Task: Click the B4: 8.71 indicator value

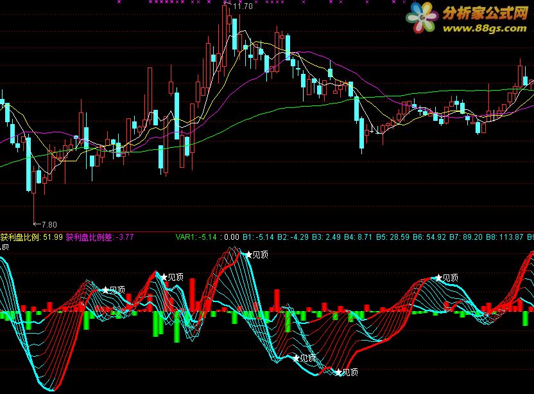Action: click(x=358, y=237)
